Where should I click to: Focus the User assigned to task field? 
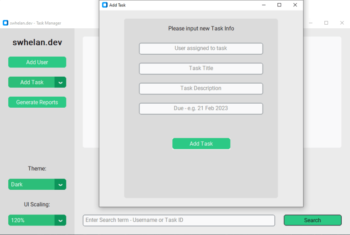[201, 48]
